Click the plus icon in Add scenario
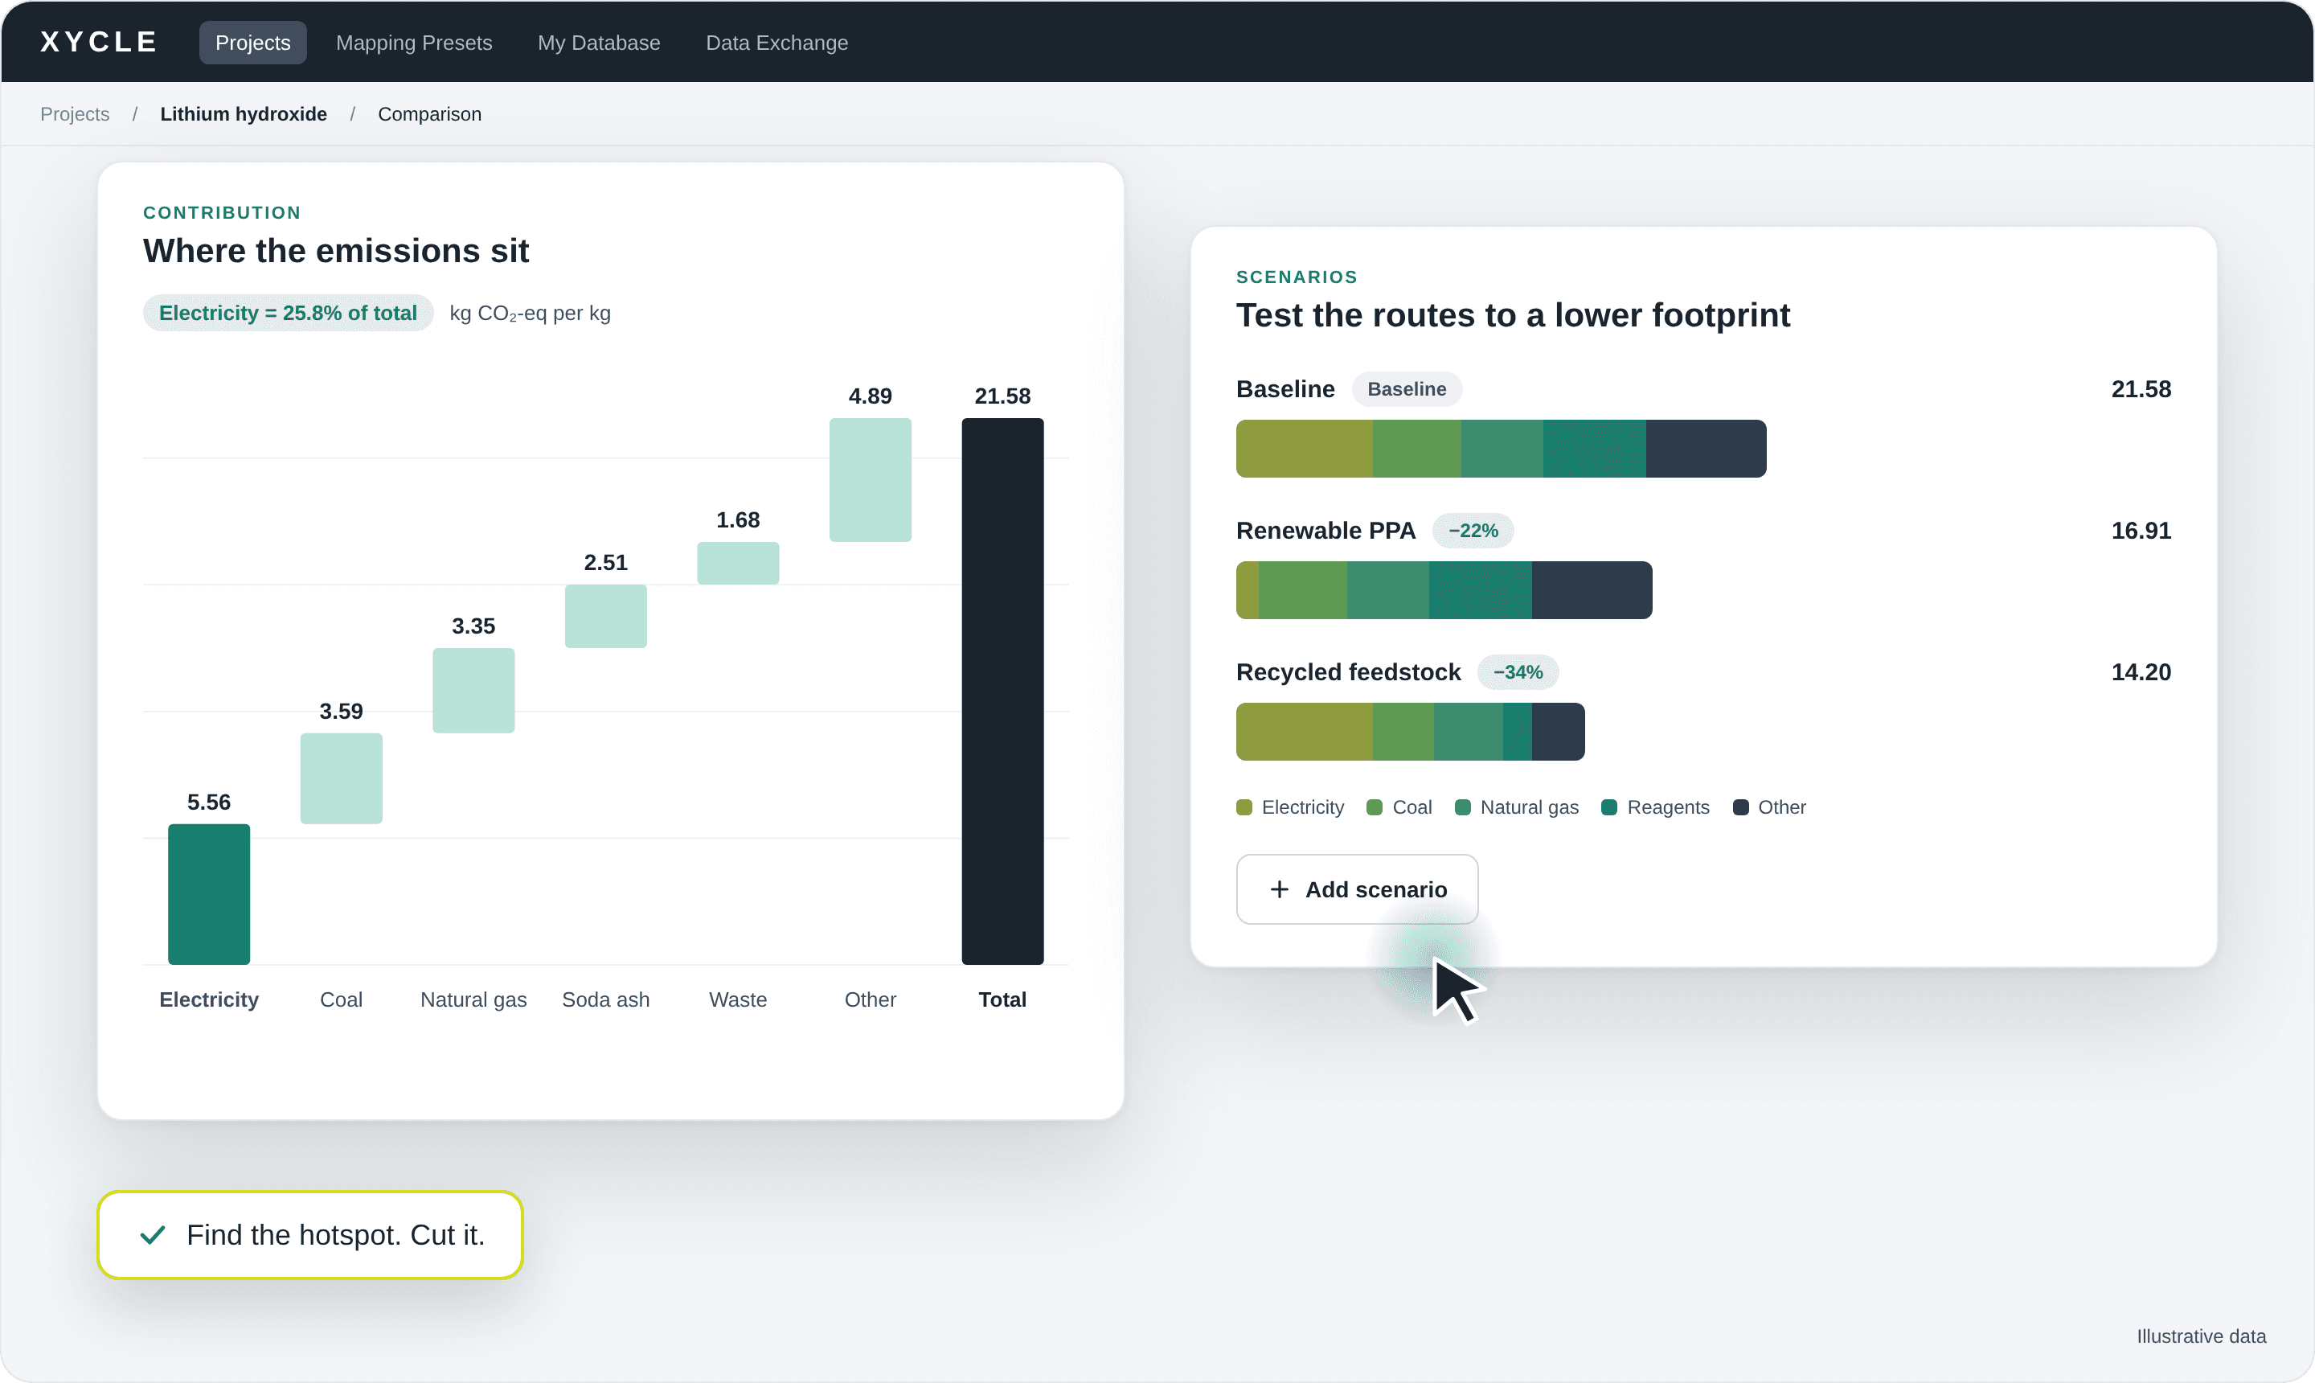The width and height of the screenshot is (2315, 1383). click(x=1279, y=890)
